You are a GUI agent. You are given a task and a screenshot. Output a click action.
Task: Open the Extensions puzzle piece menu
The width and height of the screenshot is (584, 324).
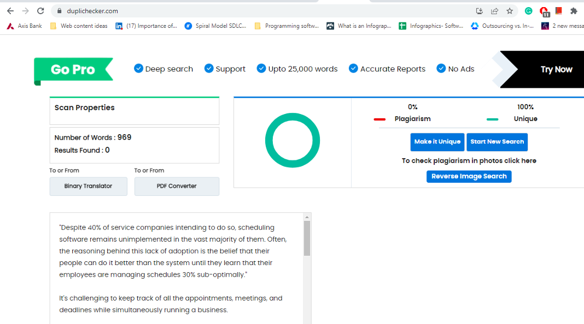(x=574, y=11)
